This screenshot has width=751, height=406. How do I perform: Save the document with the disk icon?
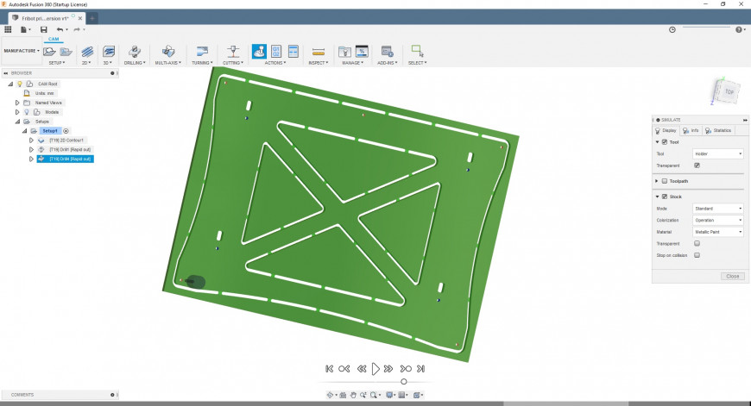tap(43, 29)
